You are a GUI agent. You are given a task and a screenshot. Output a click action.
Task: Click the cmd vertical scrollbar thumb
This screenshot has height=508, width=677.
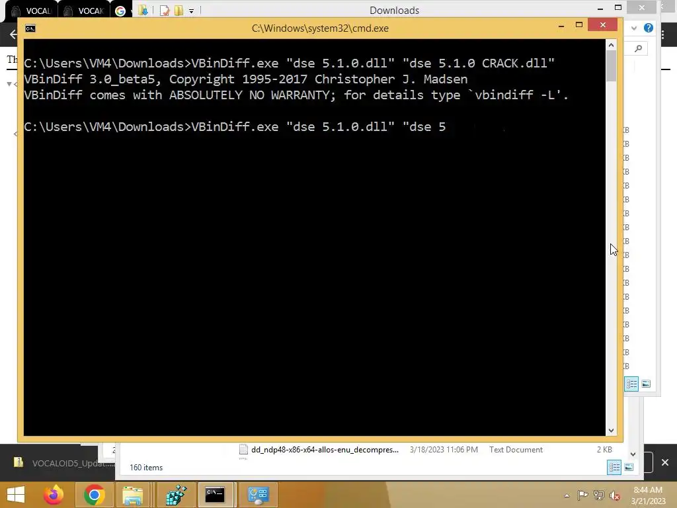pyautogui.click(x=611, y=65)
